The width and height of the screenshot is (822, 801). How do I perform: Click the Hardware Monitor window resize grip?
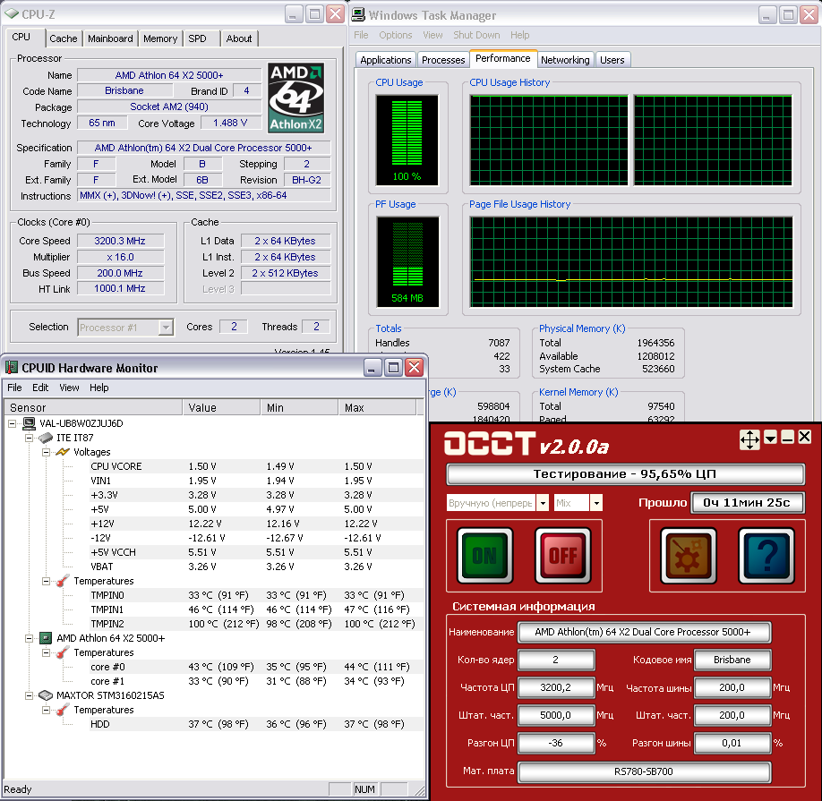[x=419, y=790]
